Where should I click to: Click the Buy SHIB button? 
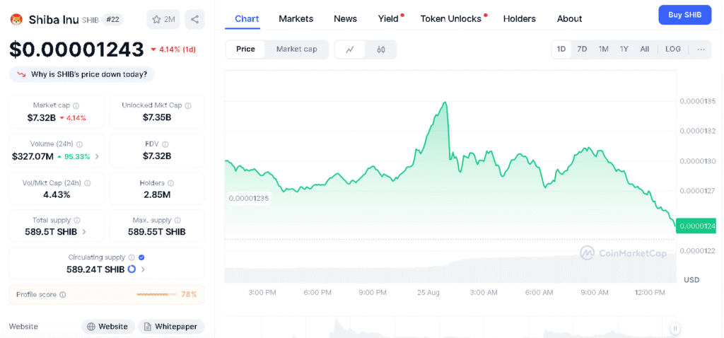pos(684,15)
